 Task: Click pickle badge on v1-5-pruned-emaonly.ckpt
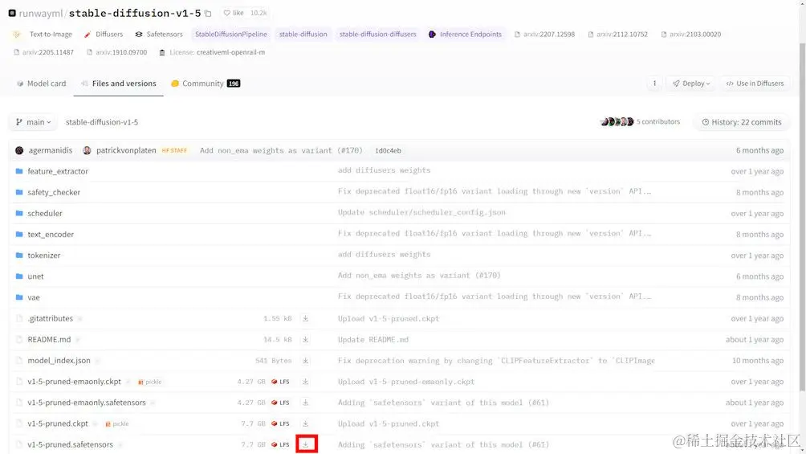[149, 382]
